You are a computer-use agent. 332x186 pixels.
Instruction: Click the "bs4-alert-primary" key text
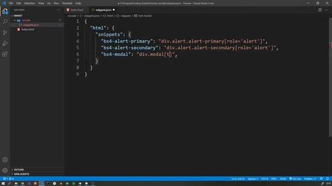(x=127, y=41)
